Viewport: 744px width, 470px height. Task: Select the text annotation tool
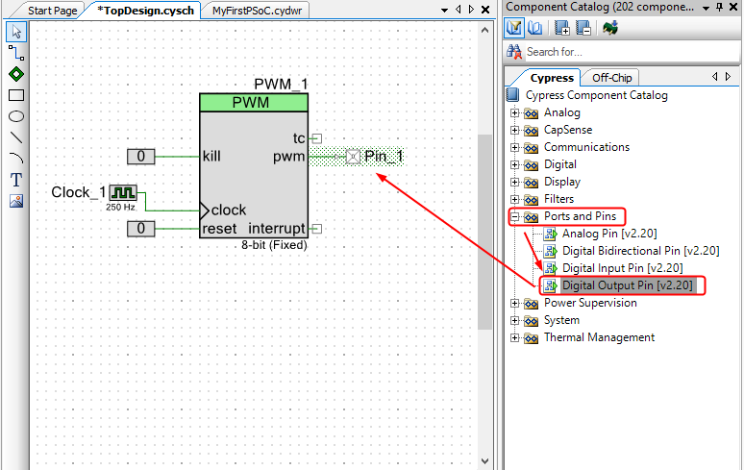tap(15, 180)
